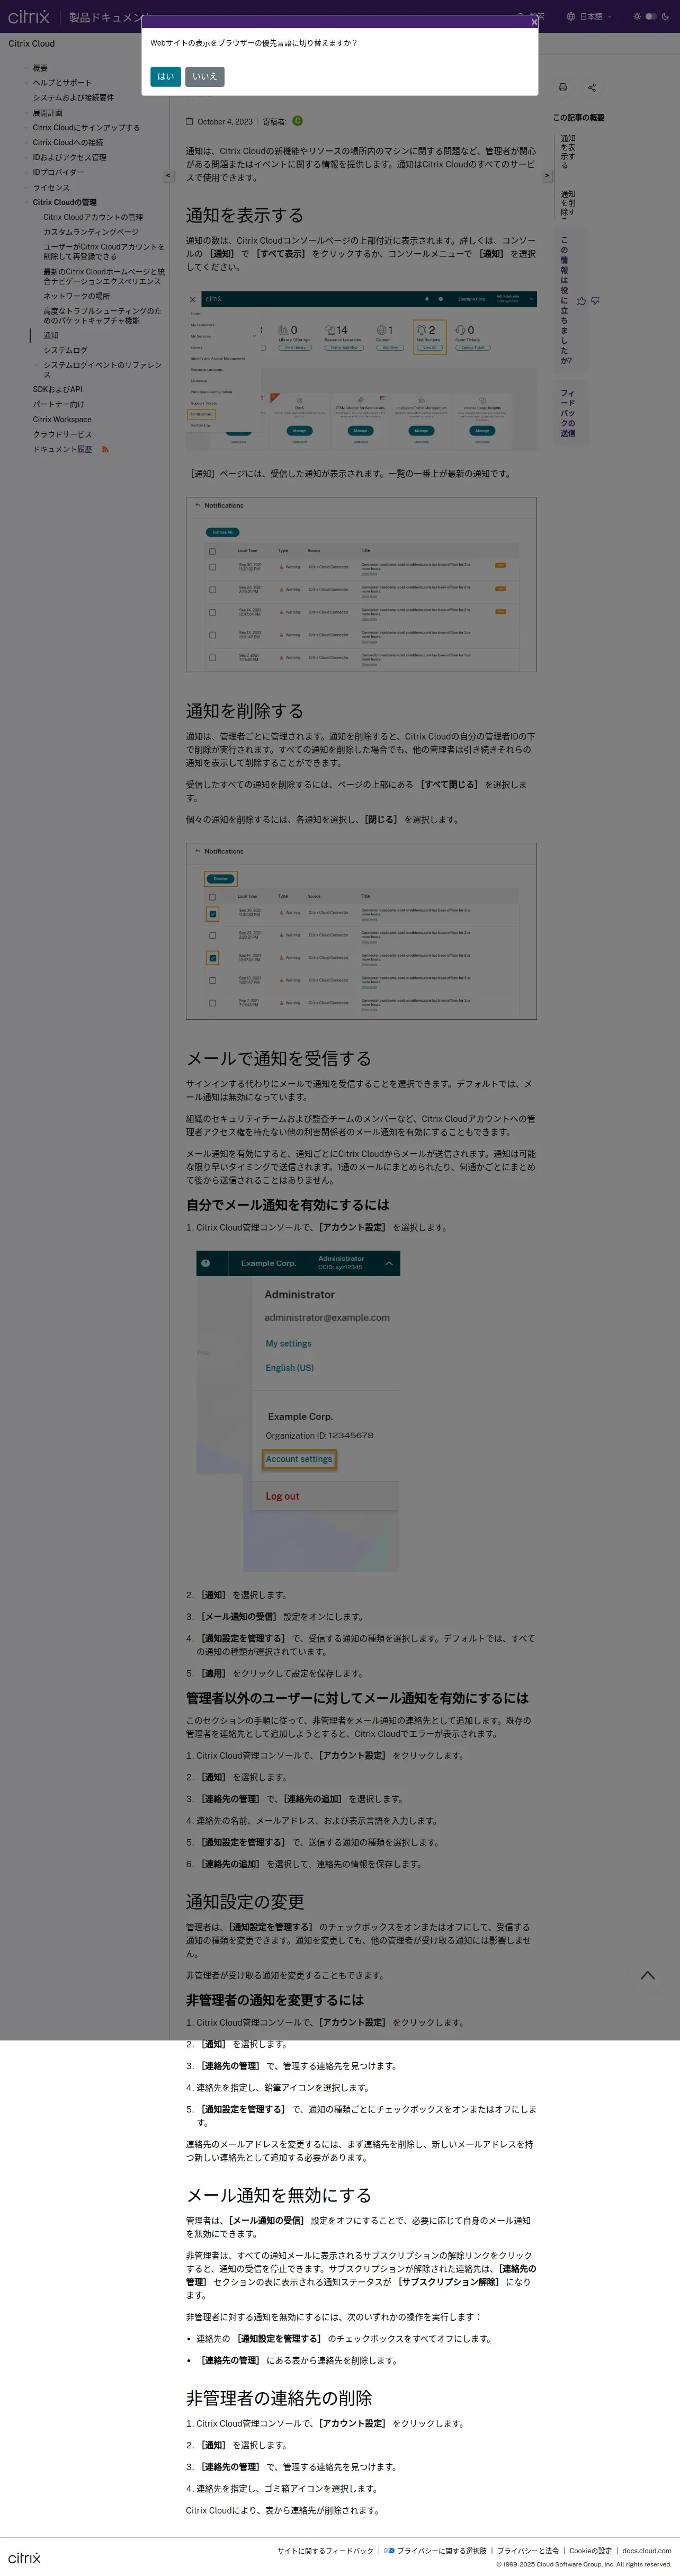The width and height of the screenshot is (680, 2576).
Task: Click the calendar icon beside October 4, 2023
Action: [190, 122]
